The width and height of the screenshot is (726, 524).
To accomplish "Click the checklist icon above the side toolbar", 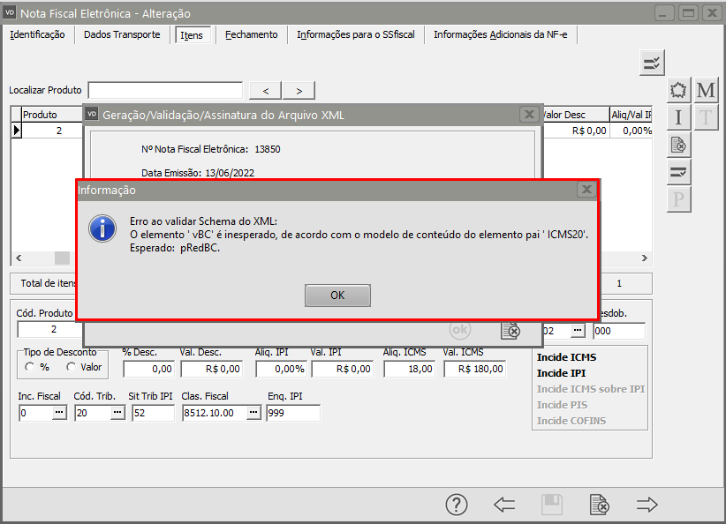I will coord(652,63).
